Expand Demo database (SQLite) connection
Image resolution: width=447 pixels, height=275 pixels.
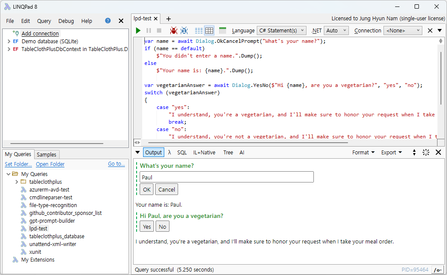tap(9, 42)
